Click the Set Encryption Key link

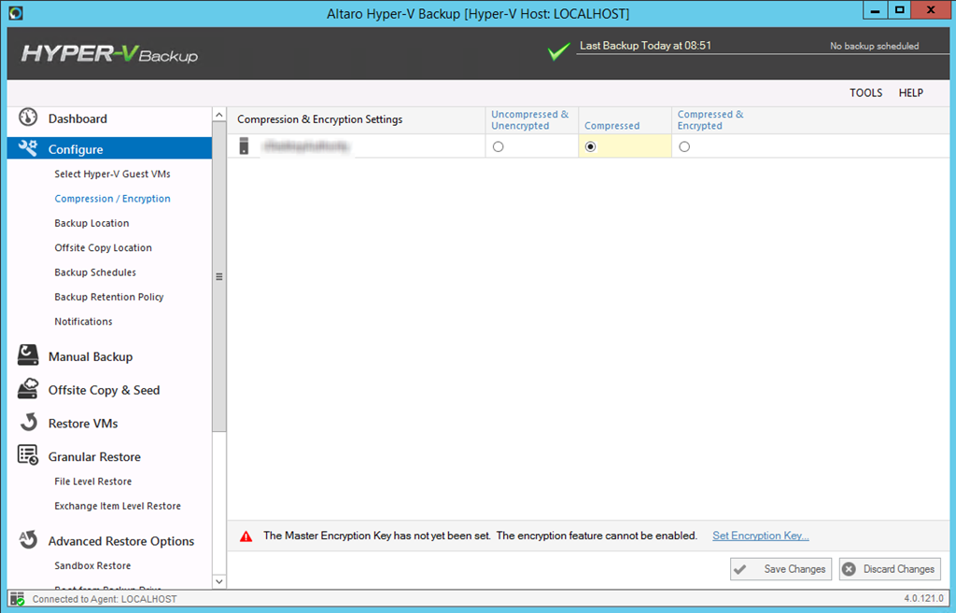[x=760, y=536]
